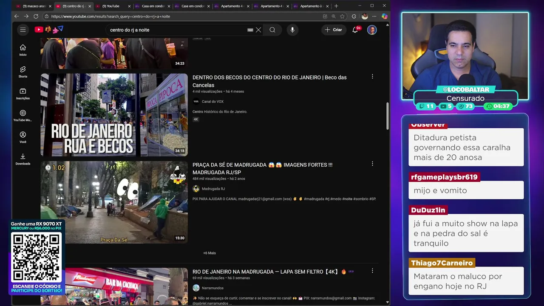The width and height of the screenshot is (544, 306).
Task: Reload the page
Action: pyautogui.click(x=36, y=16)
